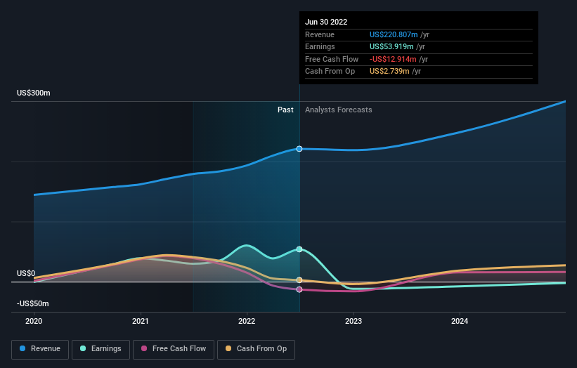Select the 2024 x-axis label
The image size is (577, 368).
point(460,322)
